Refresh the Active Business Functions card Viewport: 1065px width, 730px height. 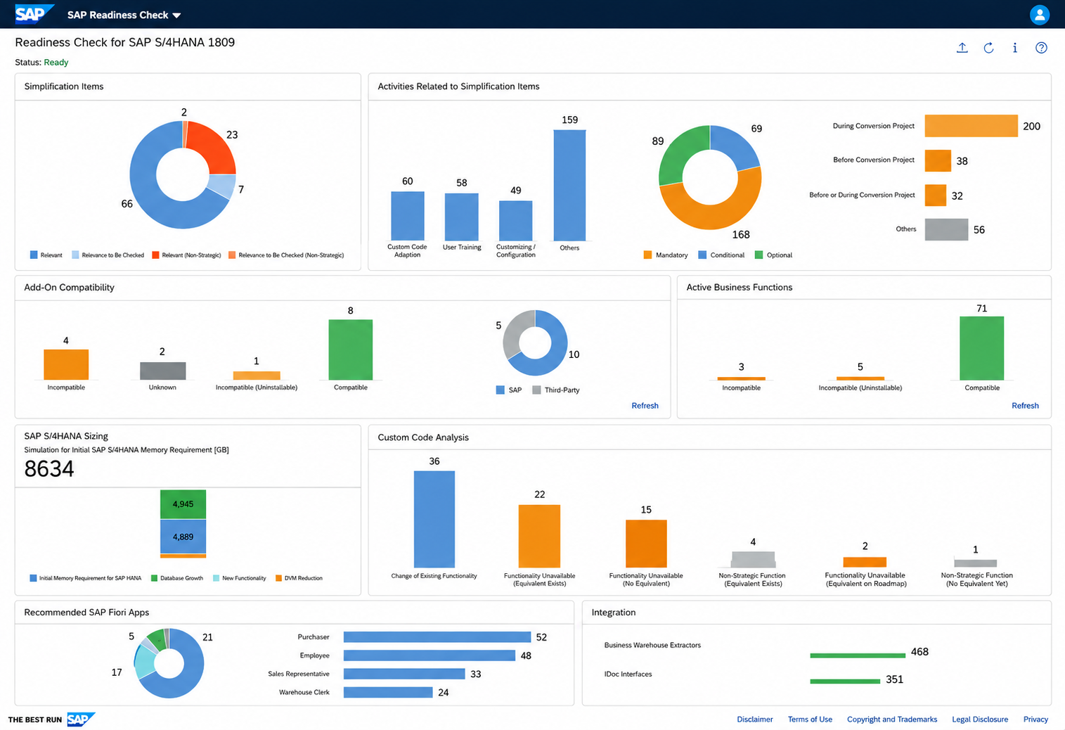pos(1025,406)
